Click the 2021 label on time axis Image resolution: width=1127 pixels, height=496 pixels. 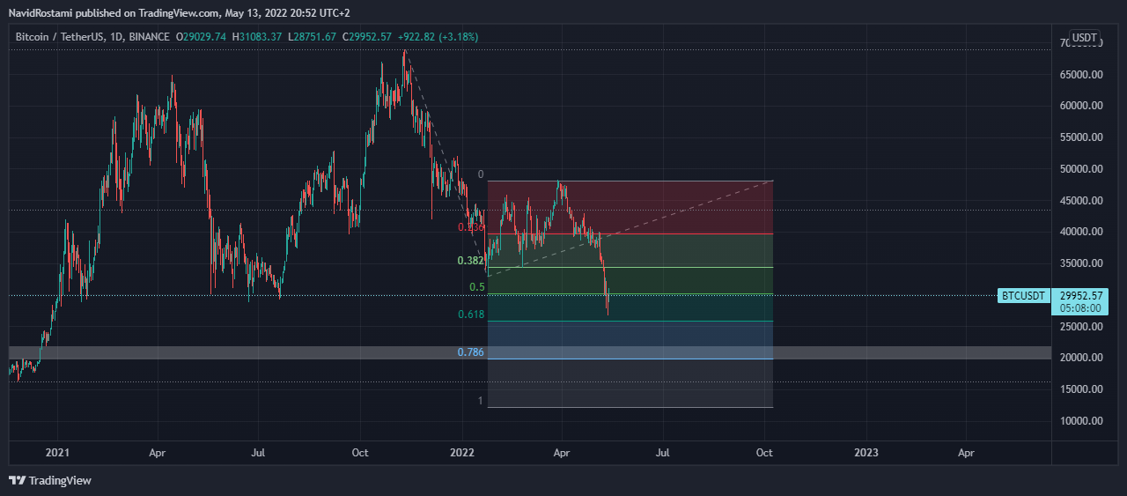click(x=57, y=453)
